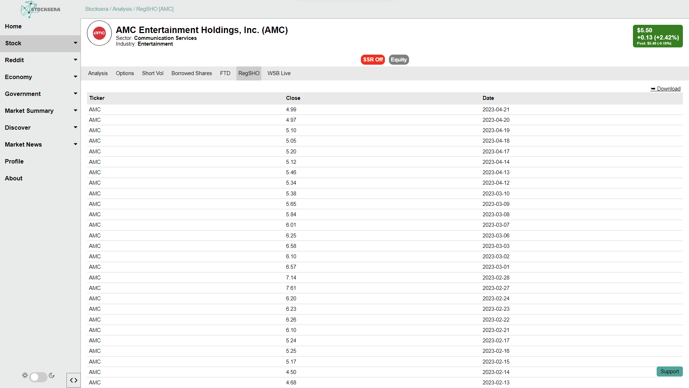
Task: Click the Equity badge
Action: coord(399,60)
